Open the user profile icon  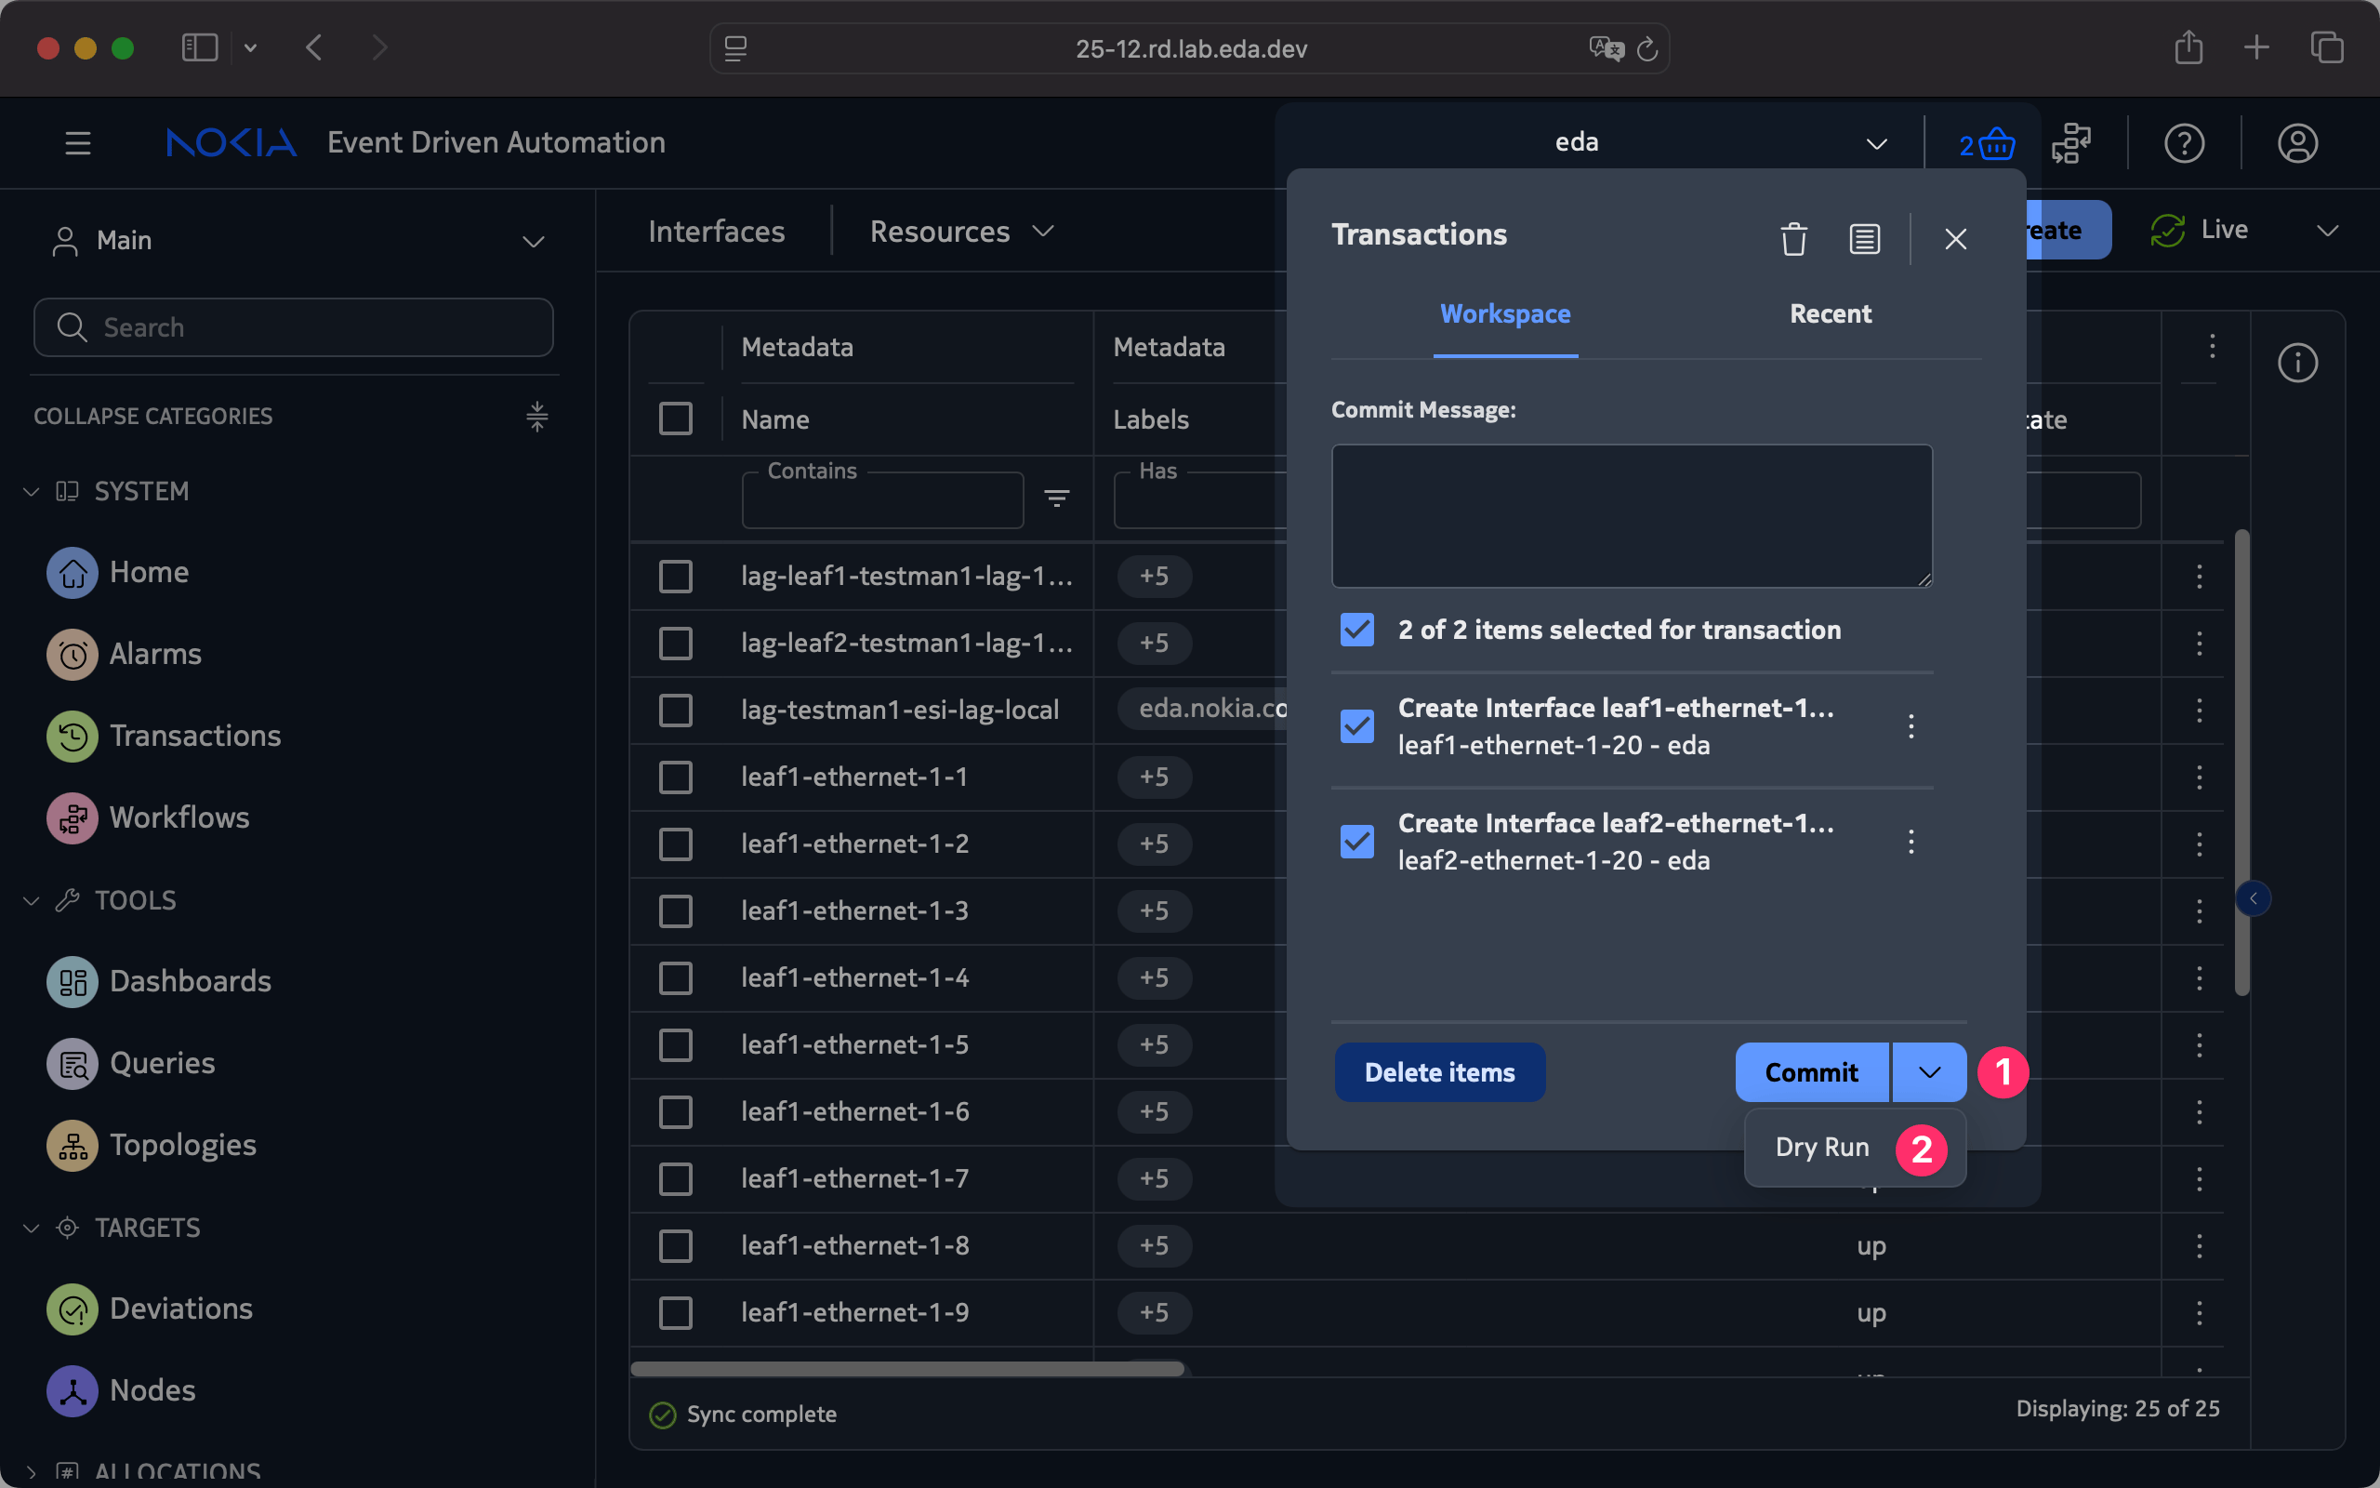click(x=2296, y=143)
